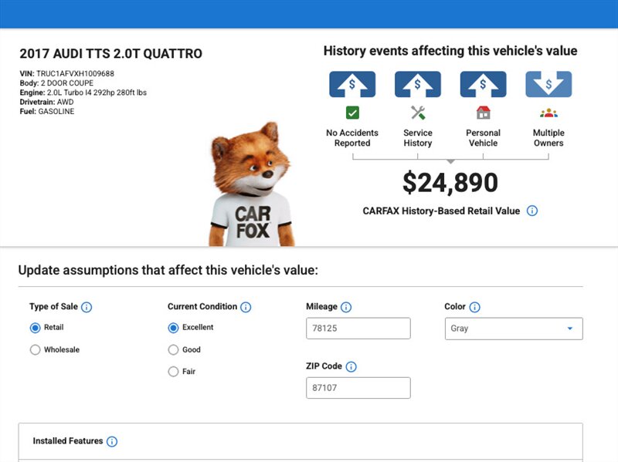Click the Multiple Owners people icon
This screenshot has width=618, height=462.
(548, 113)
